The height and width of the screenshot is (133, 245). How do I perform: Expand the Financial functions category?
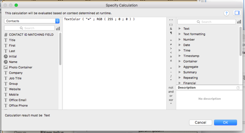180,83
